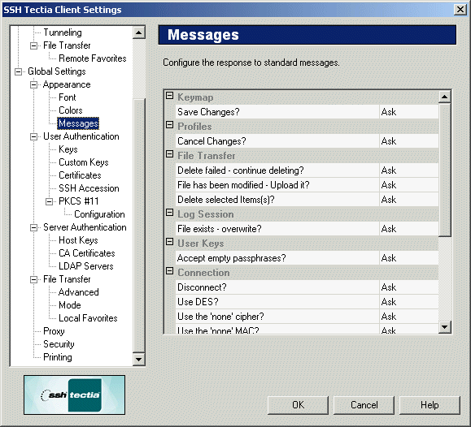Collapse the Keymap message group
The height and width of the screenshot is (427, 471).
coord(170,96)
